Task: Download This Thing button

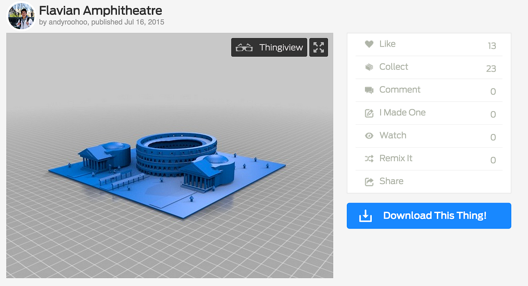Action: click(429, 216)
